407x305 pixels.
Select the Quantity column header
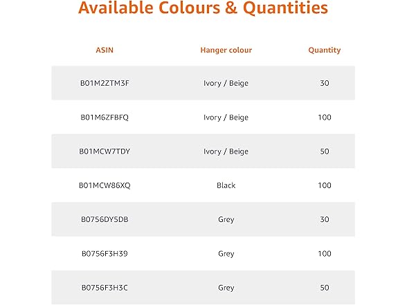(325, 50)
